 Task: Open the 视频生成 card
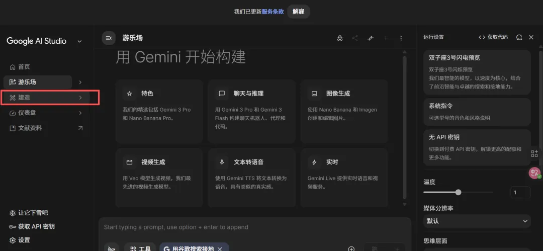[159, 178]
